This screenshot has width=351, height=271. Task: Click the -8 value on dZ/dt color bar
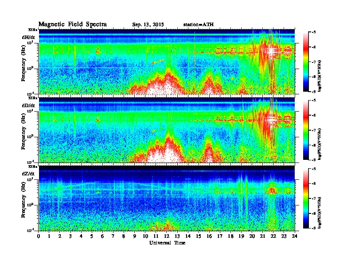click(x=314, y=213)
